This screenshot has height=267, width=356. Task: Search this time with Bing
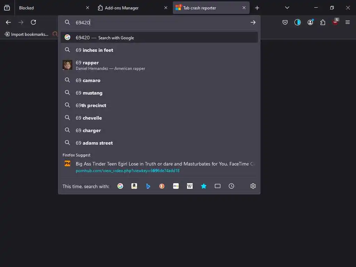click(x=148, y=186)
